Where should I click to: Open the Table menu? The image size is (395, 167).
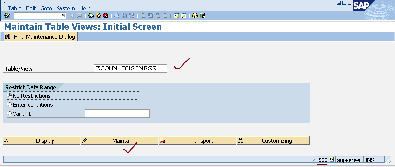point(15,8)
